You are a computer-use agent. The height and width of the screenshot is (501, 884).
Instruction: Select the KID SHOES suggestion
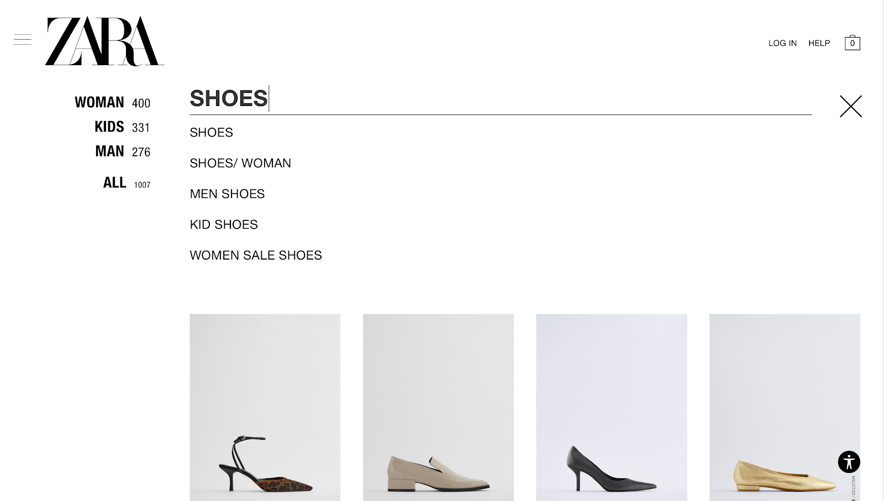[x=223, y=224]
